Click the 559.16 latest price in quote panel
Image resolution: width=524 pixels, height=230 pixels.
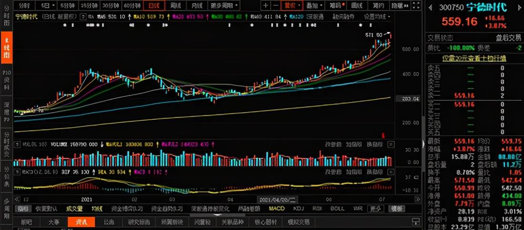(x=460, y=22)
